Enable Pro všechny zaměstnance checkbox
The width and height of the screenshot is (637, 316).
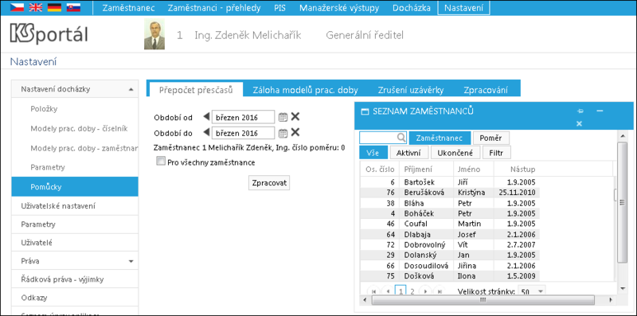click(160, 162)
